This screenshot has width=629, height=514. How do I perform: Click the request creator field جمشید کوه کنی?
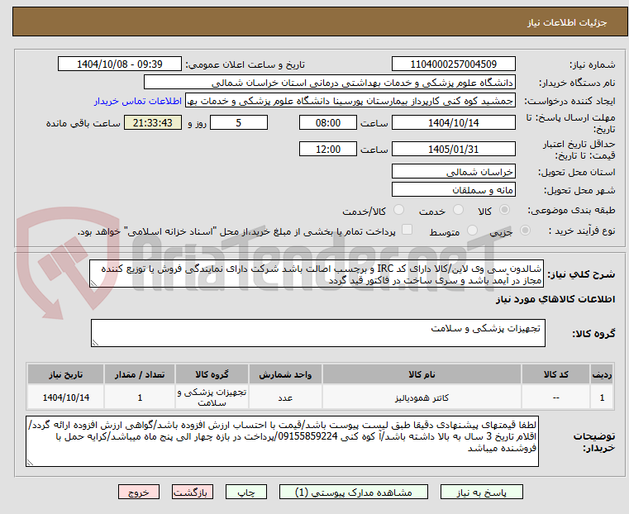coord(350,101)
